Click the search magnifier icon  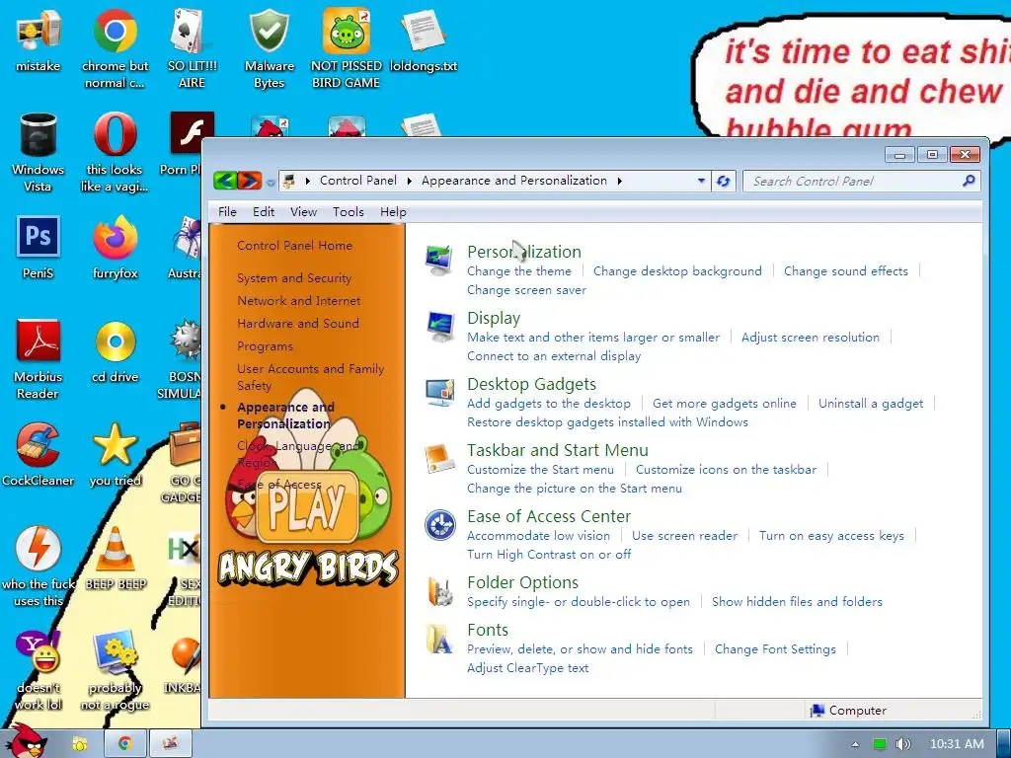tap(969, 182)
